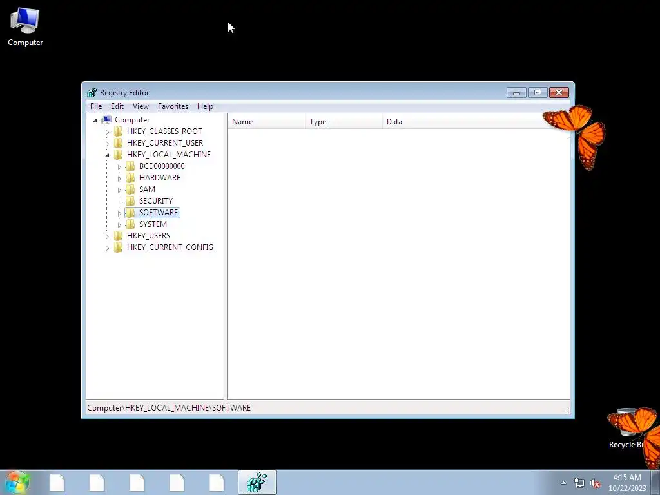Click the Computer icon in registry tree

[x=106, y=120]
